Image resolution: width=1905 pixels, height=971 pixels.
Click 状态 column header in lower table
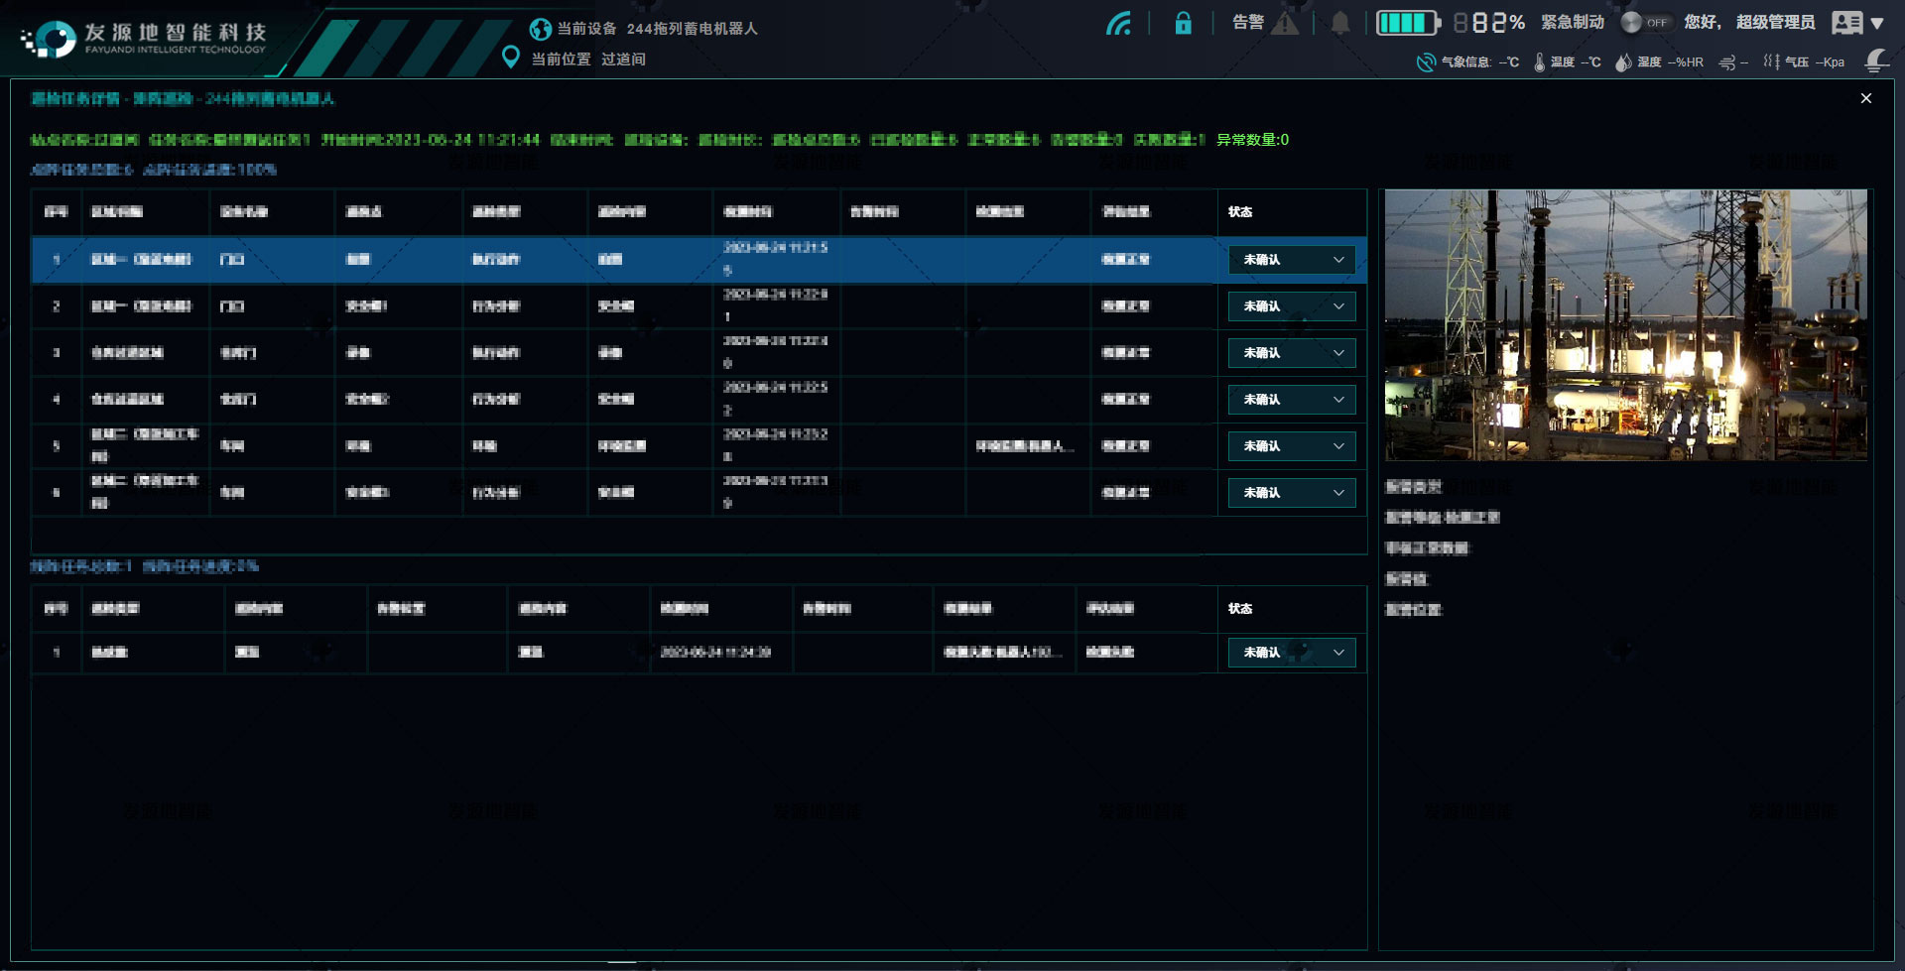[1240, 609]
